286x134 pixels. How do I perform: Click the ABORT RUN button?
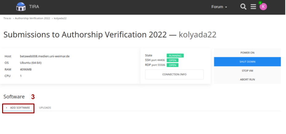[247, 79]
